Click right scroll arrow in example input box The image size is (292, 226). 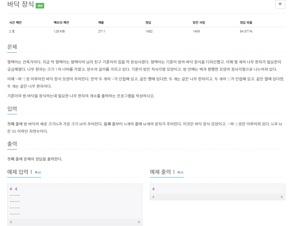pyautogui.click(x=139, y=222)
